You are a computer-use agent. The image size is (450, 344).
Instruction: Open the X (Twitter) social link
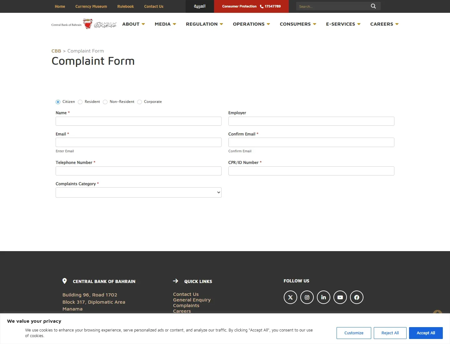click(x=290, y=297)
